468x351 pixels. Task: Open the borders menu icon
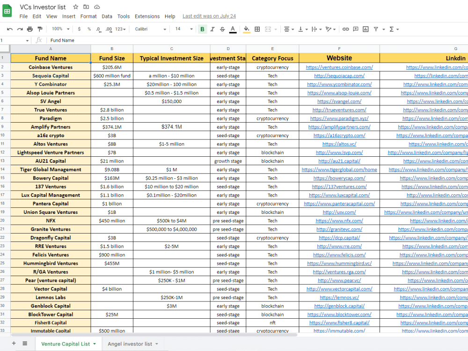pyautogui.click(x=256, y=29)
